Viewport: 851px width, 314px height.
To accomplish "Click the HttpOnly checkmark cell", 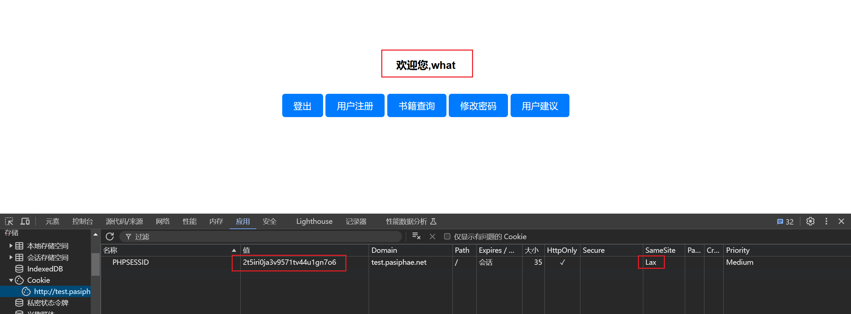I will point(562,262).
